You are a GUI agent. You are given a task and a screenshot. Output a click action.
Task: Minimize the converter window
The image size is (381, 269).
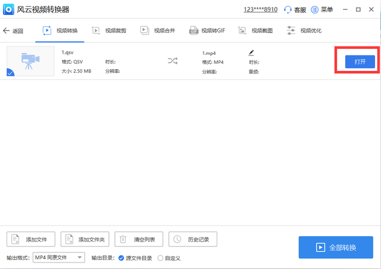345,10
